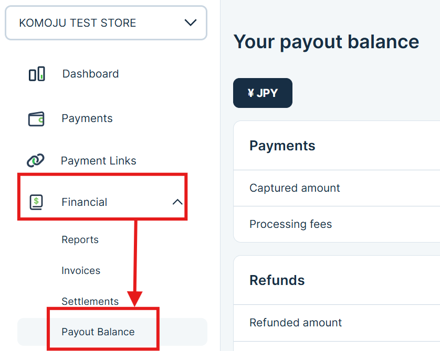Go to the Payments menu item
This screenshot has height=351, width=440.
(87, 118)
